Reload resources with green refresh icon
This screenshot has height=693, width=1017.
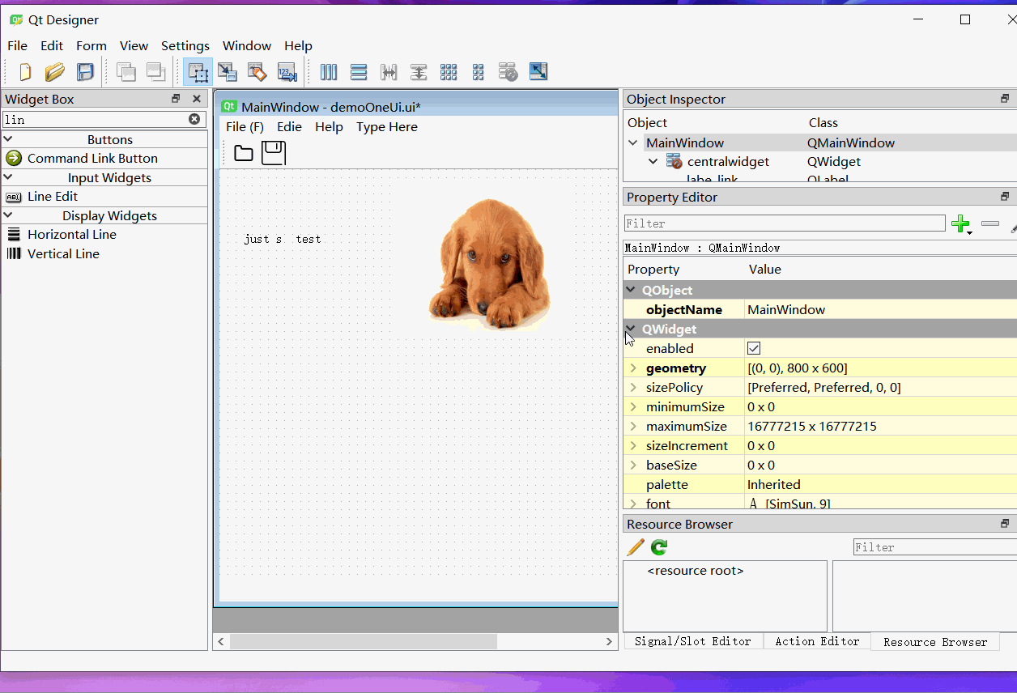659,547
